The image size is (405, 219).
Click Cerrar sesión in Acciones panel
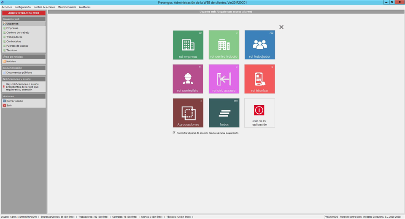point(14,101)
